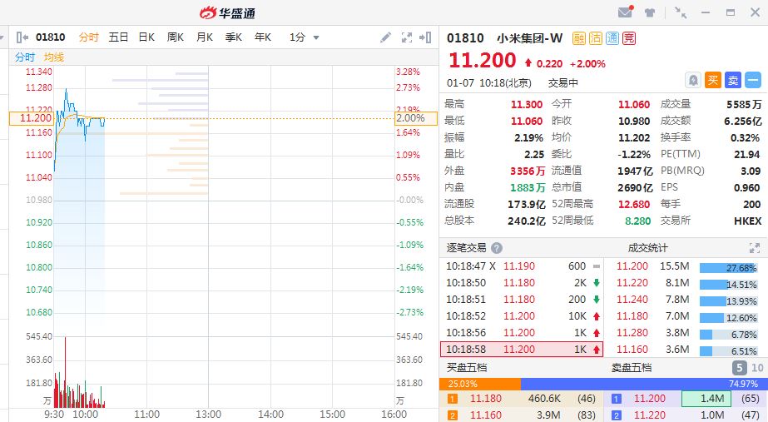Click the 成交量 value 5585万
The height and width of the screenshot is (422, 768).
click(744, 104)
